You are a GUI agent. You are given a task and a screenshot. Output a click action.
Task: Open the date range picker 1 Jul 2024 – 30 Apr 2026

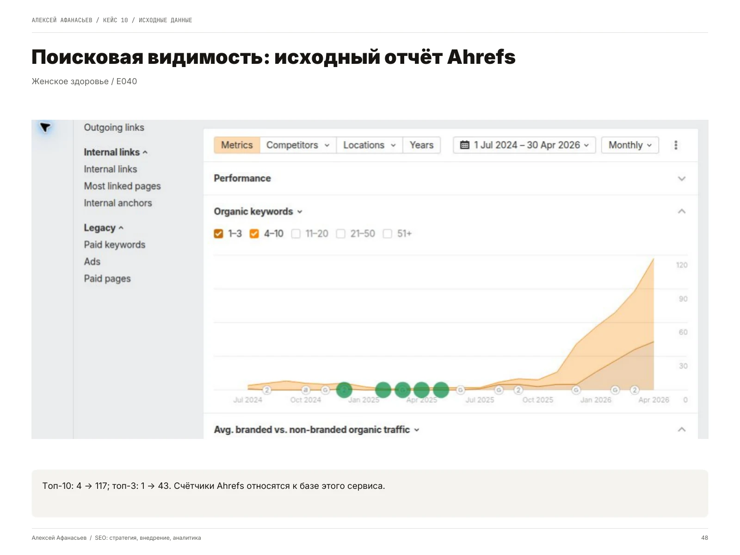524,145
